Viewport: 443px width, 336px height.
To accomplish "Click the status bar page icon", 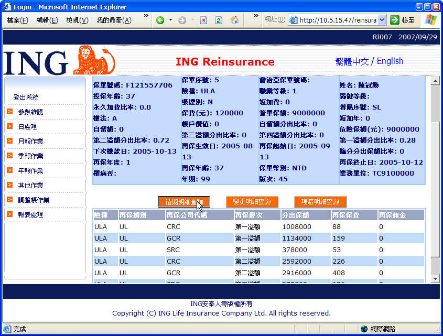I will pos(7,329).
